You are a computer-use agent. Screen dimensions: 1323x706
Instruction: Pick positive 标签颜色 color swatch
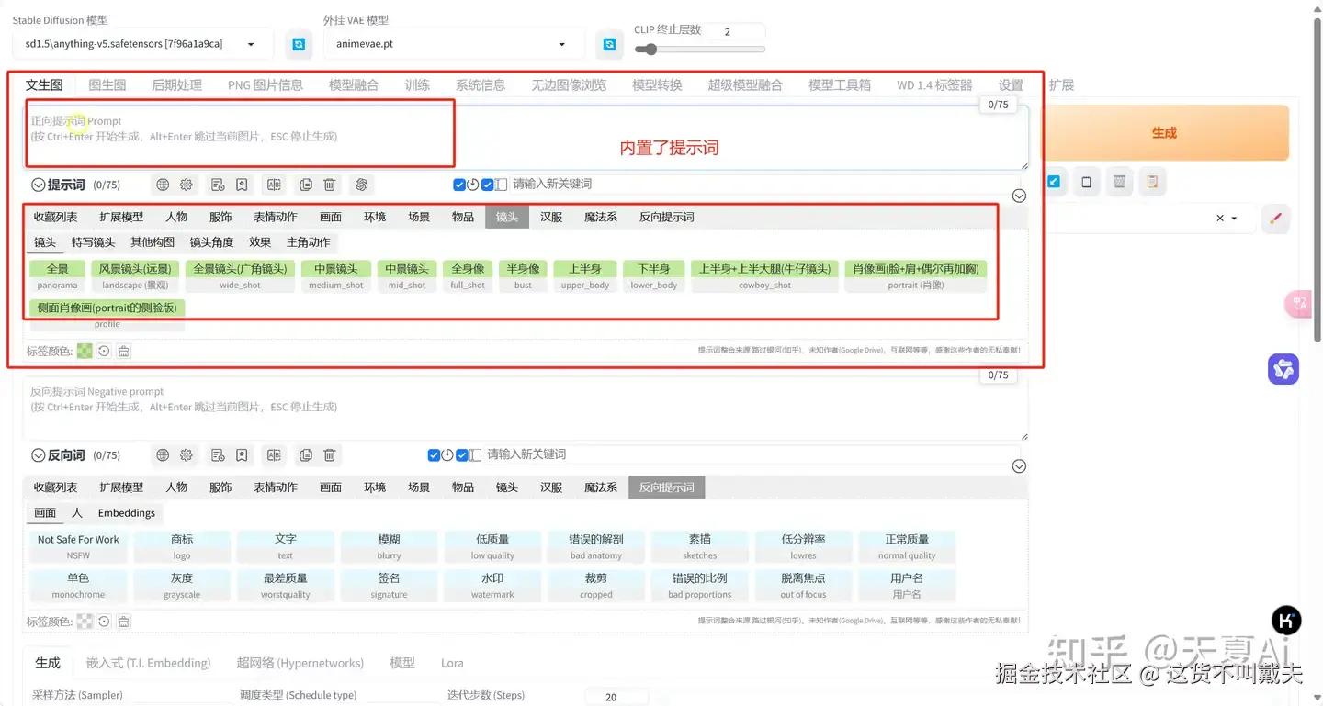85,351
